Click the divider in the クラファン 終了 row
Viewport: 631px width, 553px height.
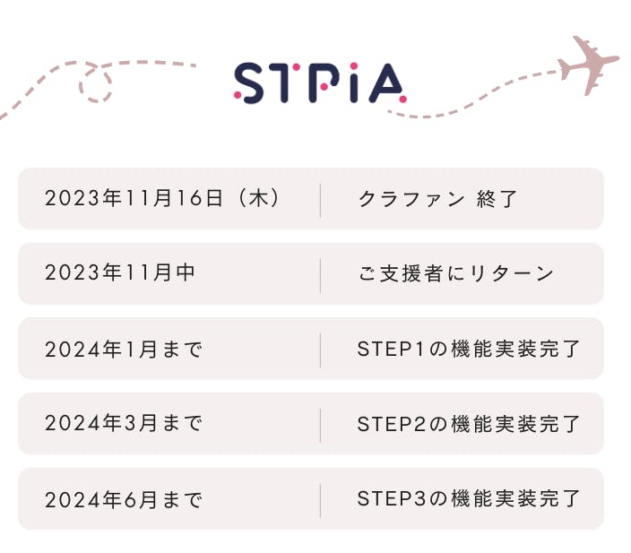click(x=320, y=199)
